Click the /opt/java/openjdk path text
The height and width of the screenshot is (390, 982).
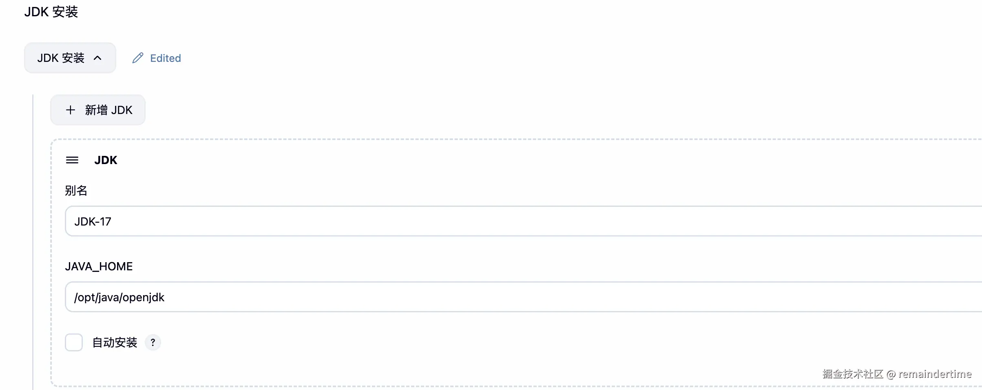click(x=119, y=297)
